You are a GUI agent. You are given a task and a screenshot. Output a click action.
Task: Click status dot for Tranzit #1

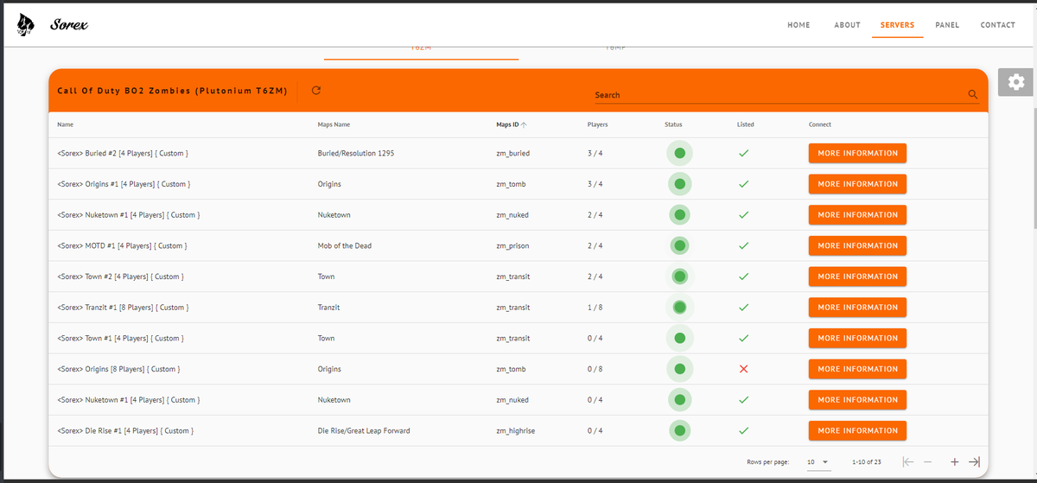click(679, 307)
